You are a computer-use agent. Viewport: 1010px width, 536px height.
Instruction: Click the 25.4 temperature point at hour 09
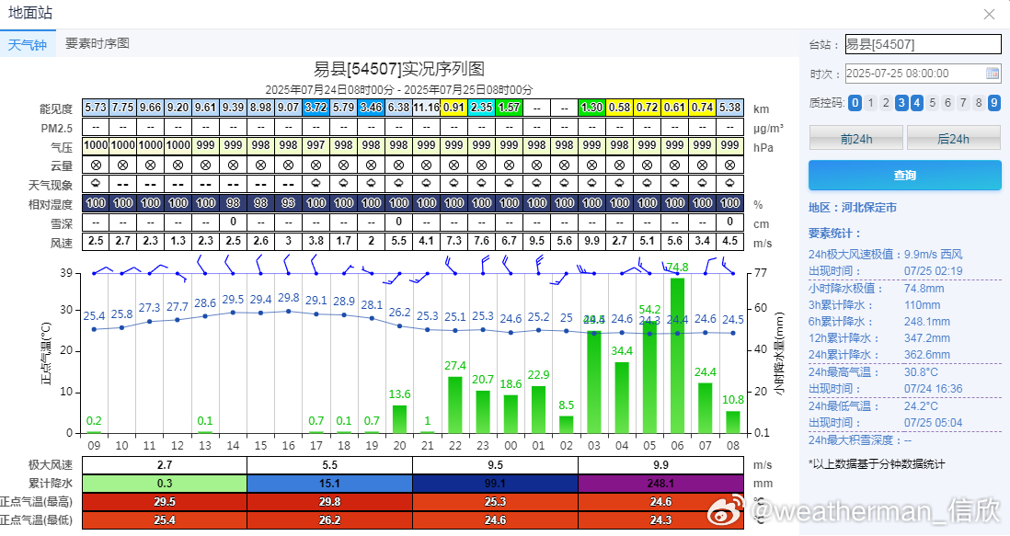pyautogui.click(x=94, y=329)
